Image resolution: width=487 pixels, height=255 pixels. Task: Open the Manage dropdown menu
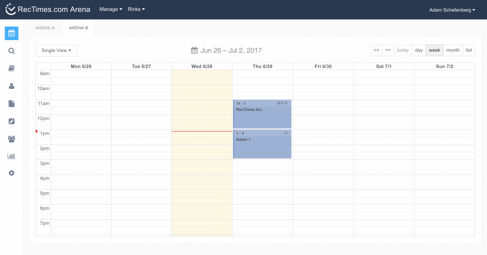[x=111, y=9]
